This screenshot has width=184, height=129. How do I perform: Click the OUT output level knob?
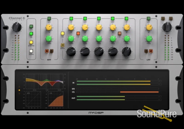pyautogui.click(x=167, y=27)
